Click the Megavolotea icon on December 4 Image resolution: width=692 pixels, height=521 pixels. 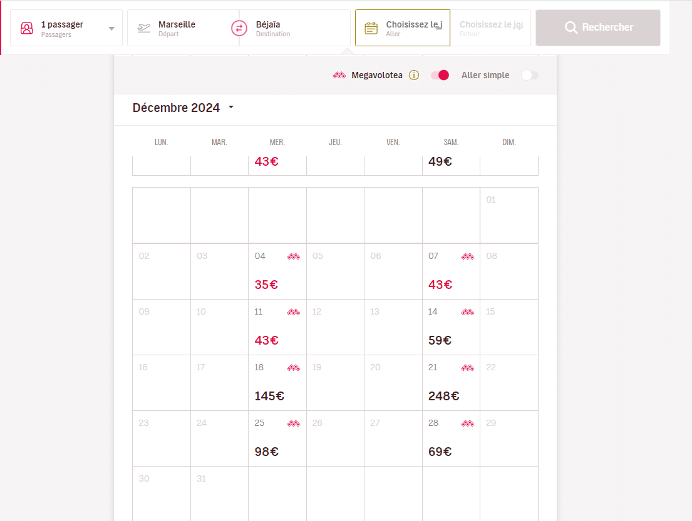click(x=293, y=256)
